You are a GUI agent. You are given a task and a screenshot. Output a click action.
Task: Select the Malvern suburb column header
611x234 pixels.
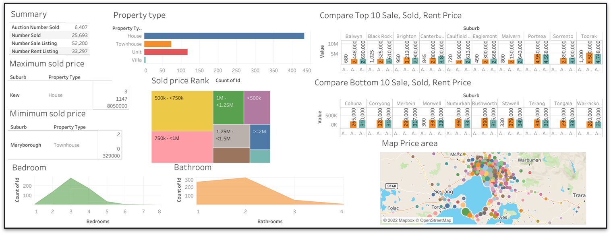pyautogui.click(x=511, y=36)
